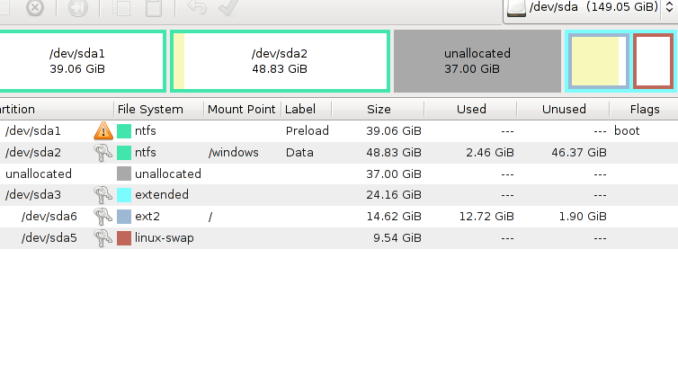Select the /dev/sda6 ext2 row
The width and height of the screenshot is (678, 374).
tap(339, 216)
